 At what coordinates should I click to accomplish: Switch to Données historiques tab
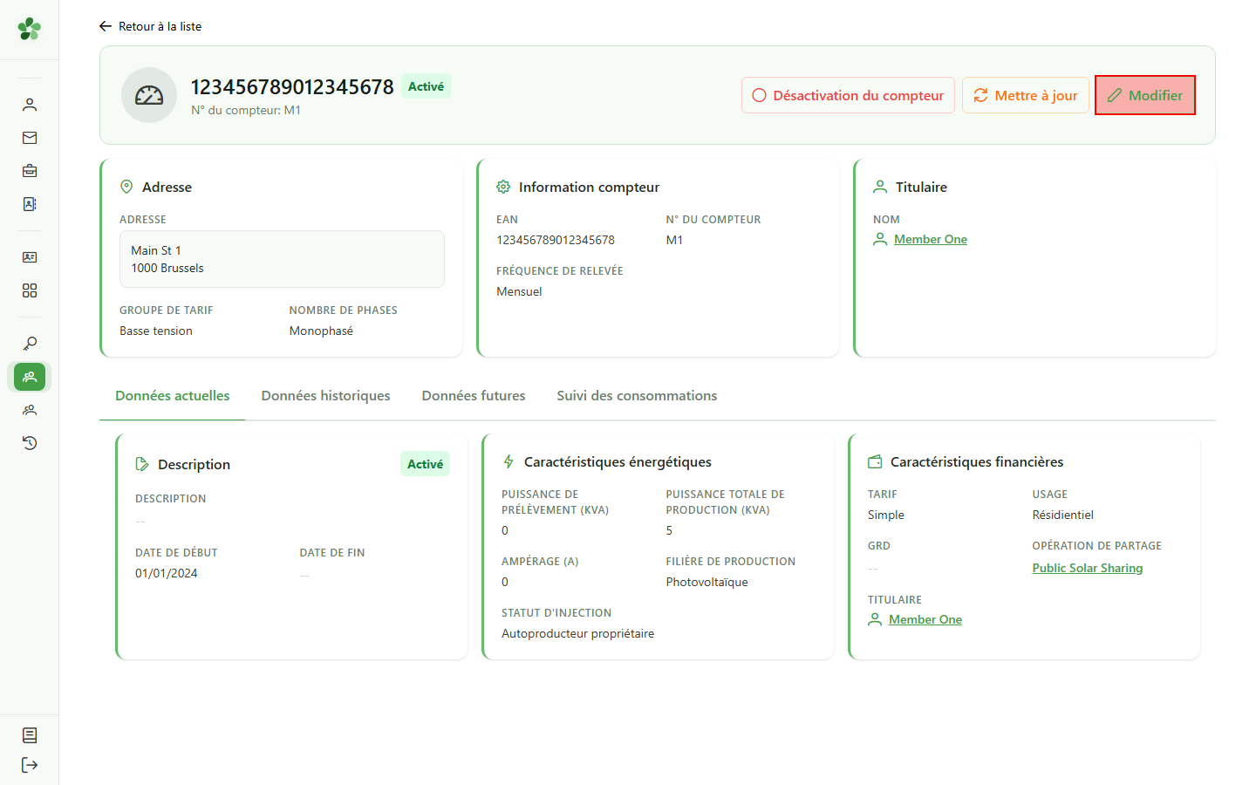coord(326,396)
